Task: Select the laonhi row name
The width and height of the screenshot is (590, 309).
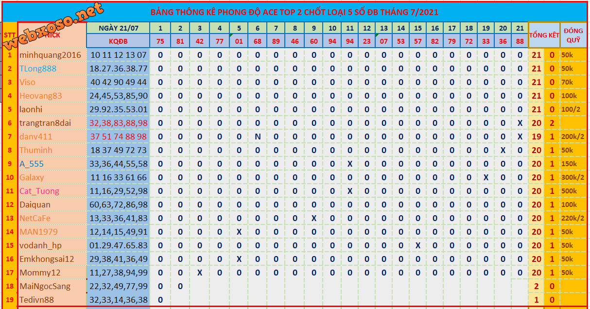Action: (52, 109)
